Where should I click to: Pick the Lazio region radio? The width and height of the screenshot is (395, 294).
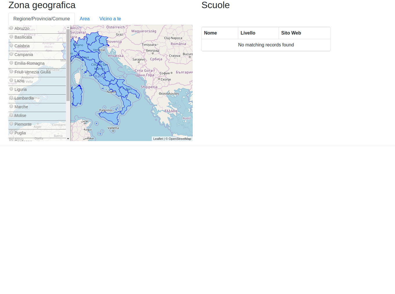click(x=11, y=80)
